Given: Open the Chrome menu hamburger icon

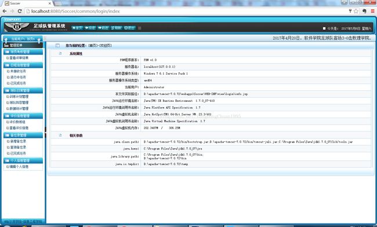Looking at the screenshot, I should click(372, 11).
